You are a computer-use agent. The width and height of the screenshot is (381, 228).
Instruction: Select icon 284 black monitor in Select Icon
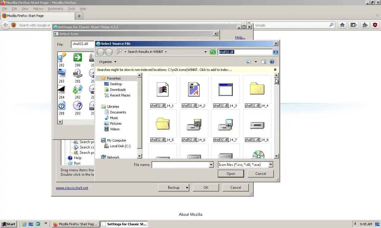pyautogui.click(x=62, y=92)
